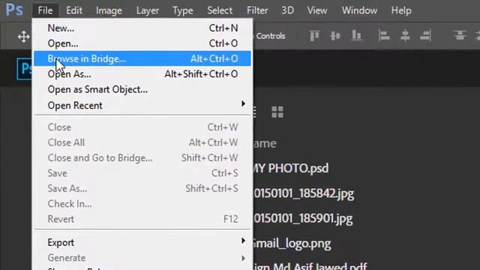Click the Align horizontal centers icon
The height and width of the screenshot is (270, 480).
point(405,36)
